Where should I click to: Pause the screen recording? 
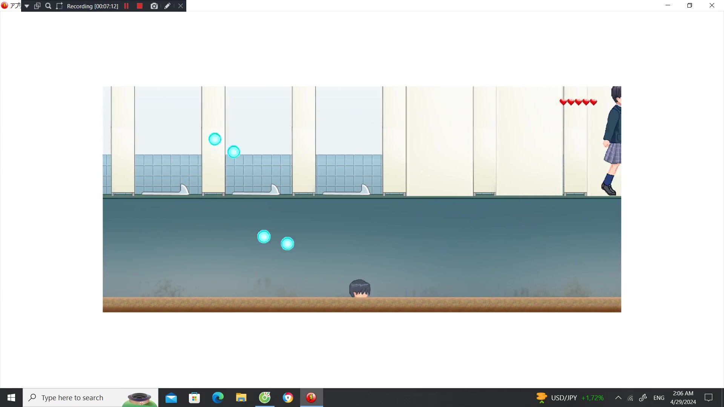tap(126, 6)
